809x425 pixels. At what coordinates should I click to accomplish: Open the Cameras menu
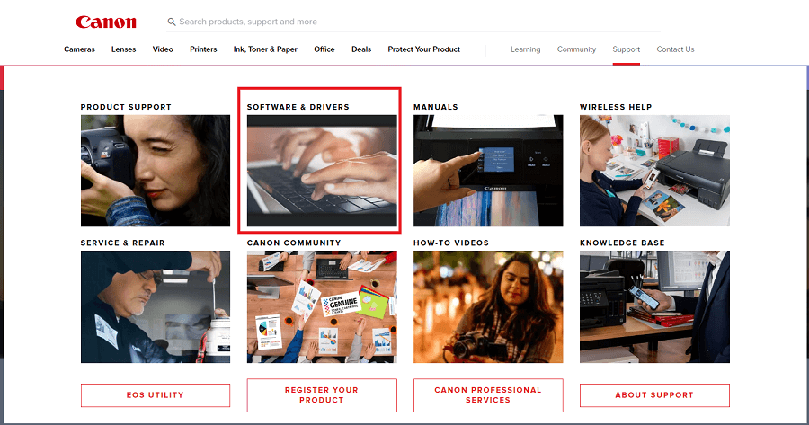click(x=79, y=49)
